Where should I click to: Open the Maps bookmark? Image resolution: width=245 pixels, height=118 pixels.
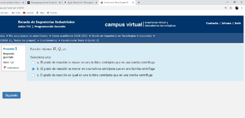40,13
